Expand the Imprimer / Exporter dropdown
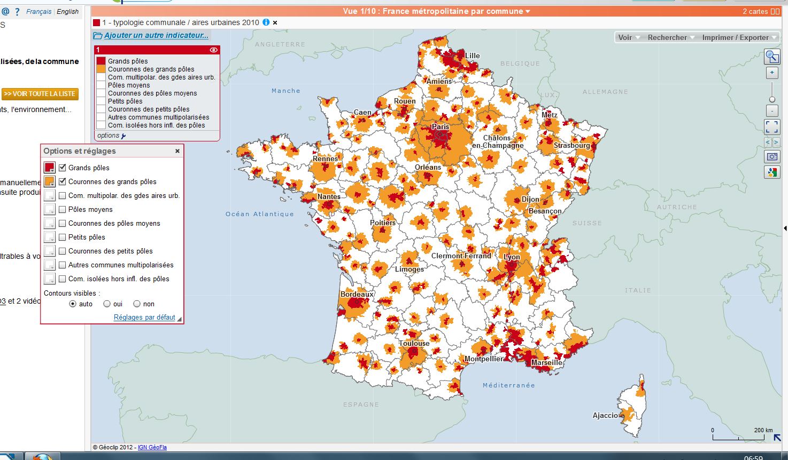Image resolution: width=788 pixels, height=460 pixels. pos(739,37)
